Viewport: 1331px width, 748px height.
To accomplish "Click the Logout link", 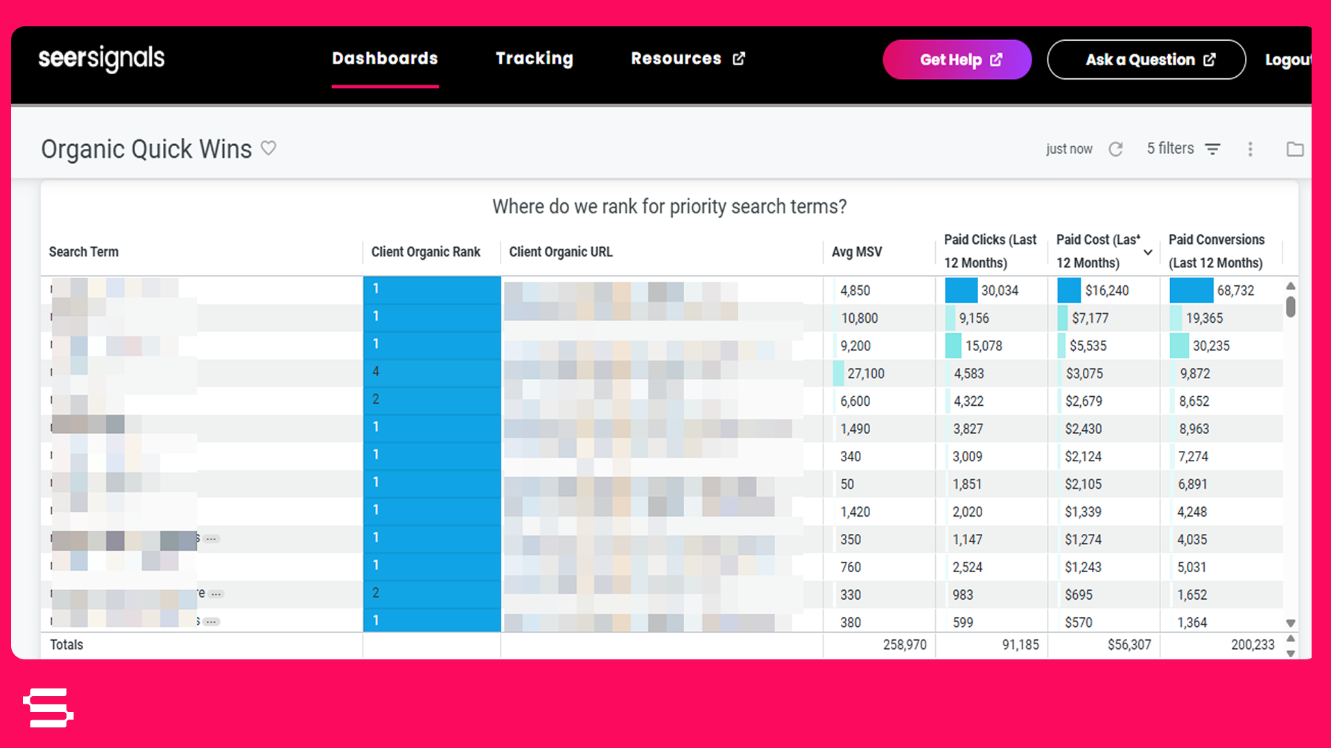I will coord(1287,60).
